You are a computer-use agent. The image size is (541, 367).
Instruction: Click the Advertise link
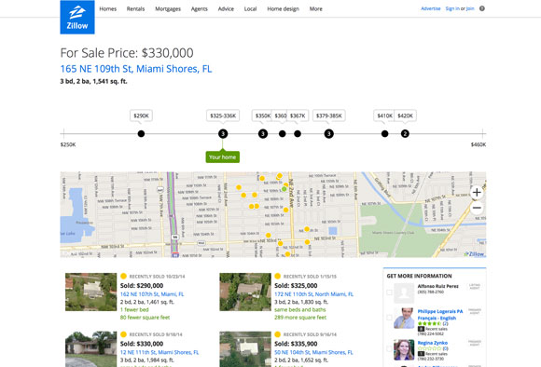431,8
